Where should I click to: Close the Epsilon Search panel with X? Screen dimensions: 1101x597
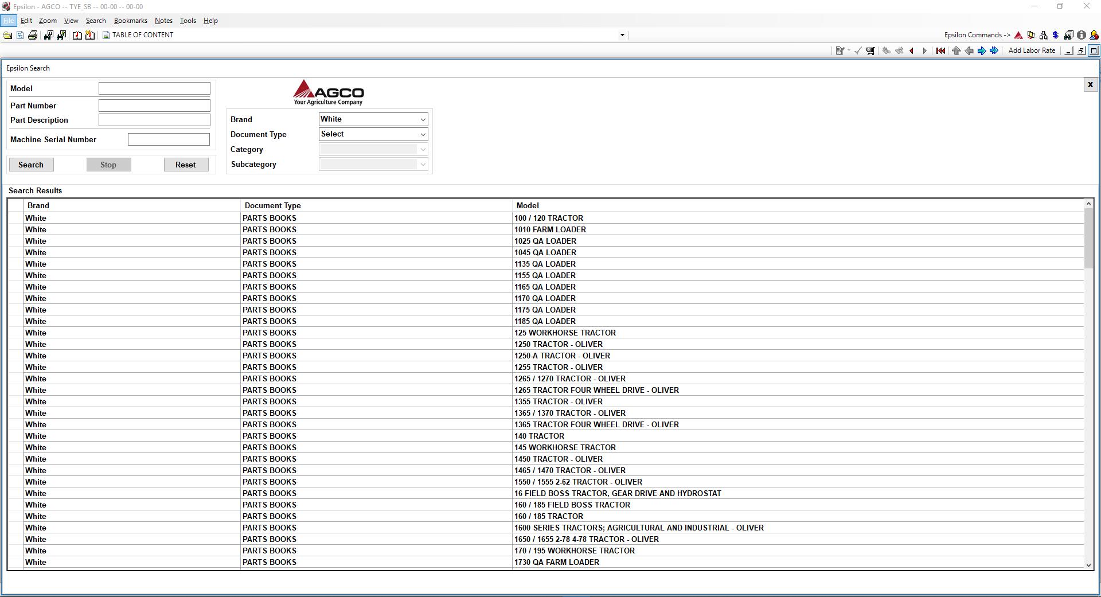pyautogui.click(x=1090, y=85)
